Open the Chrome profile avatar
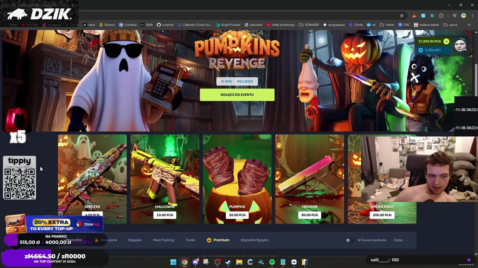478x268 pixels. (x=463, y=16)
